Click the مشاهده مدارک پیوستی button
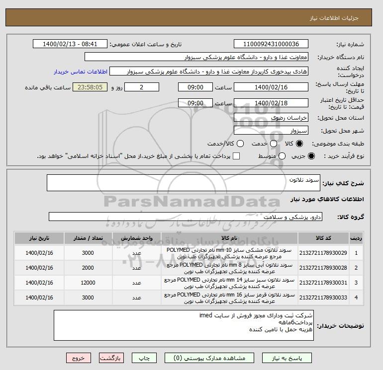Viewport: 383px width, 370px height. pos(209,358)
